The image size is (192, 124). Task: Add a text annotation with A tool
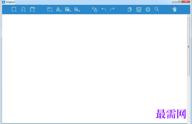tap(59, 9)
